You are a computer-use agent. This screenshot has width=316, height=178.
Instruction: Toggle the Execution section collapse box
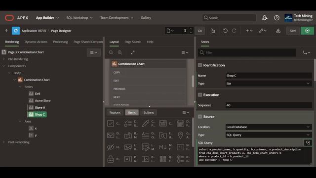click(199, 95)
